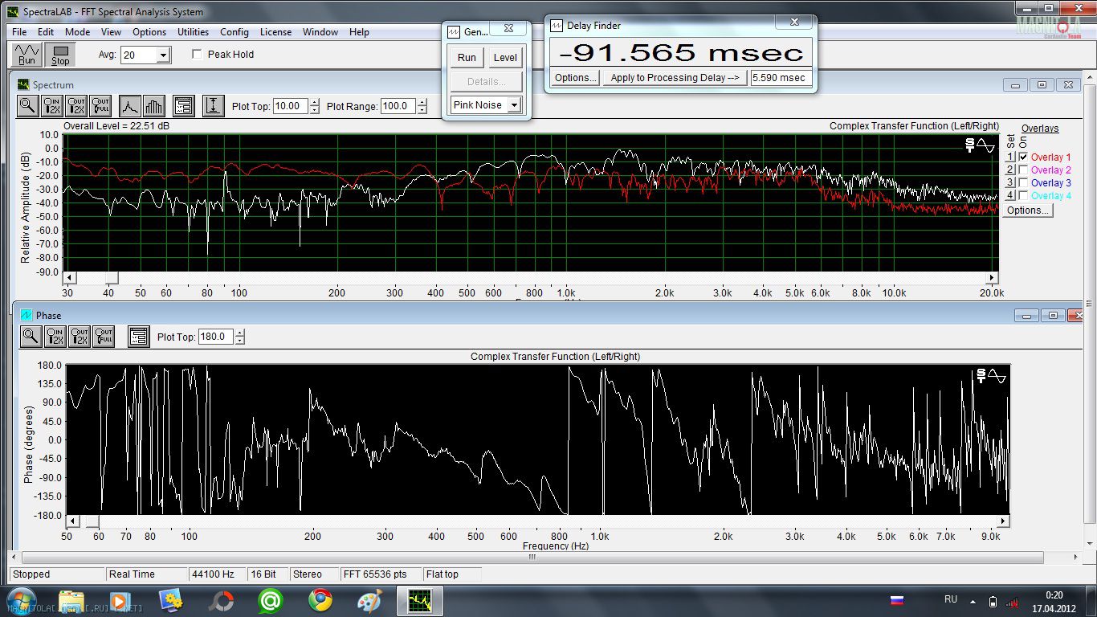Click the ST sine-wave icon in the Phase plot
1097x617 pixels.
991,375
